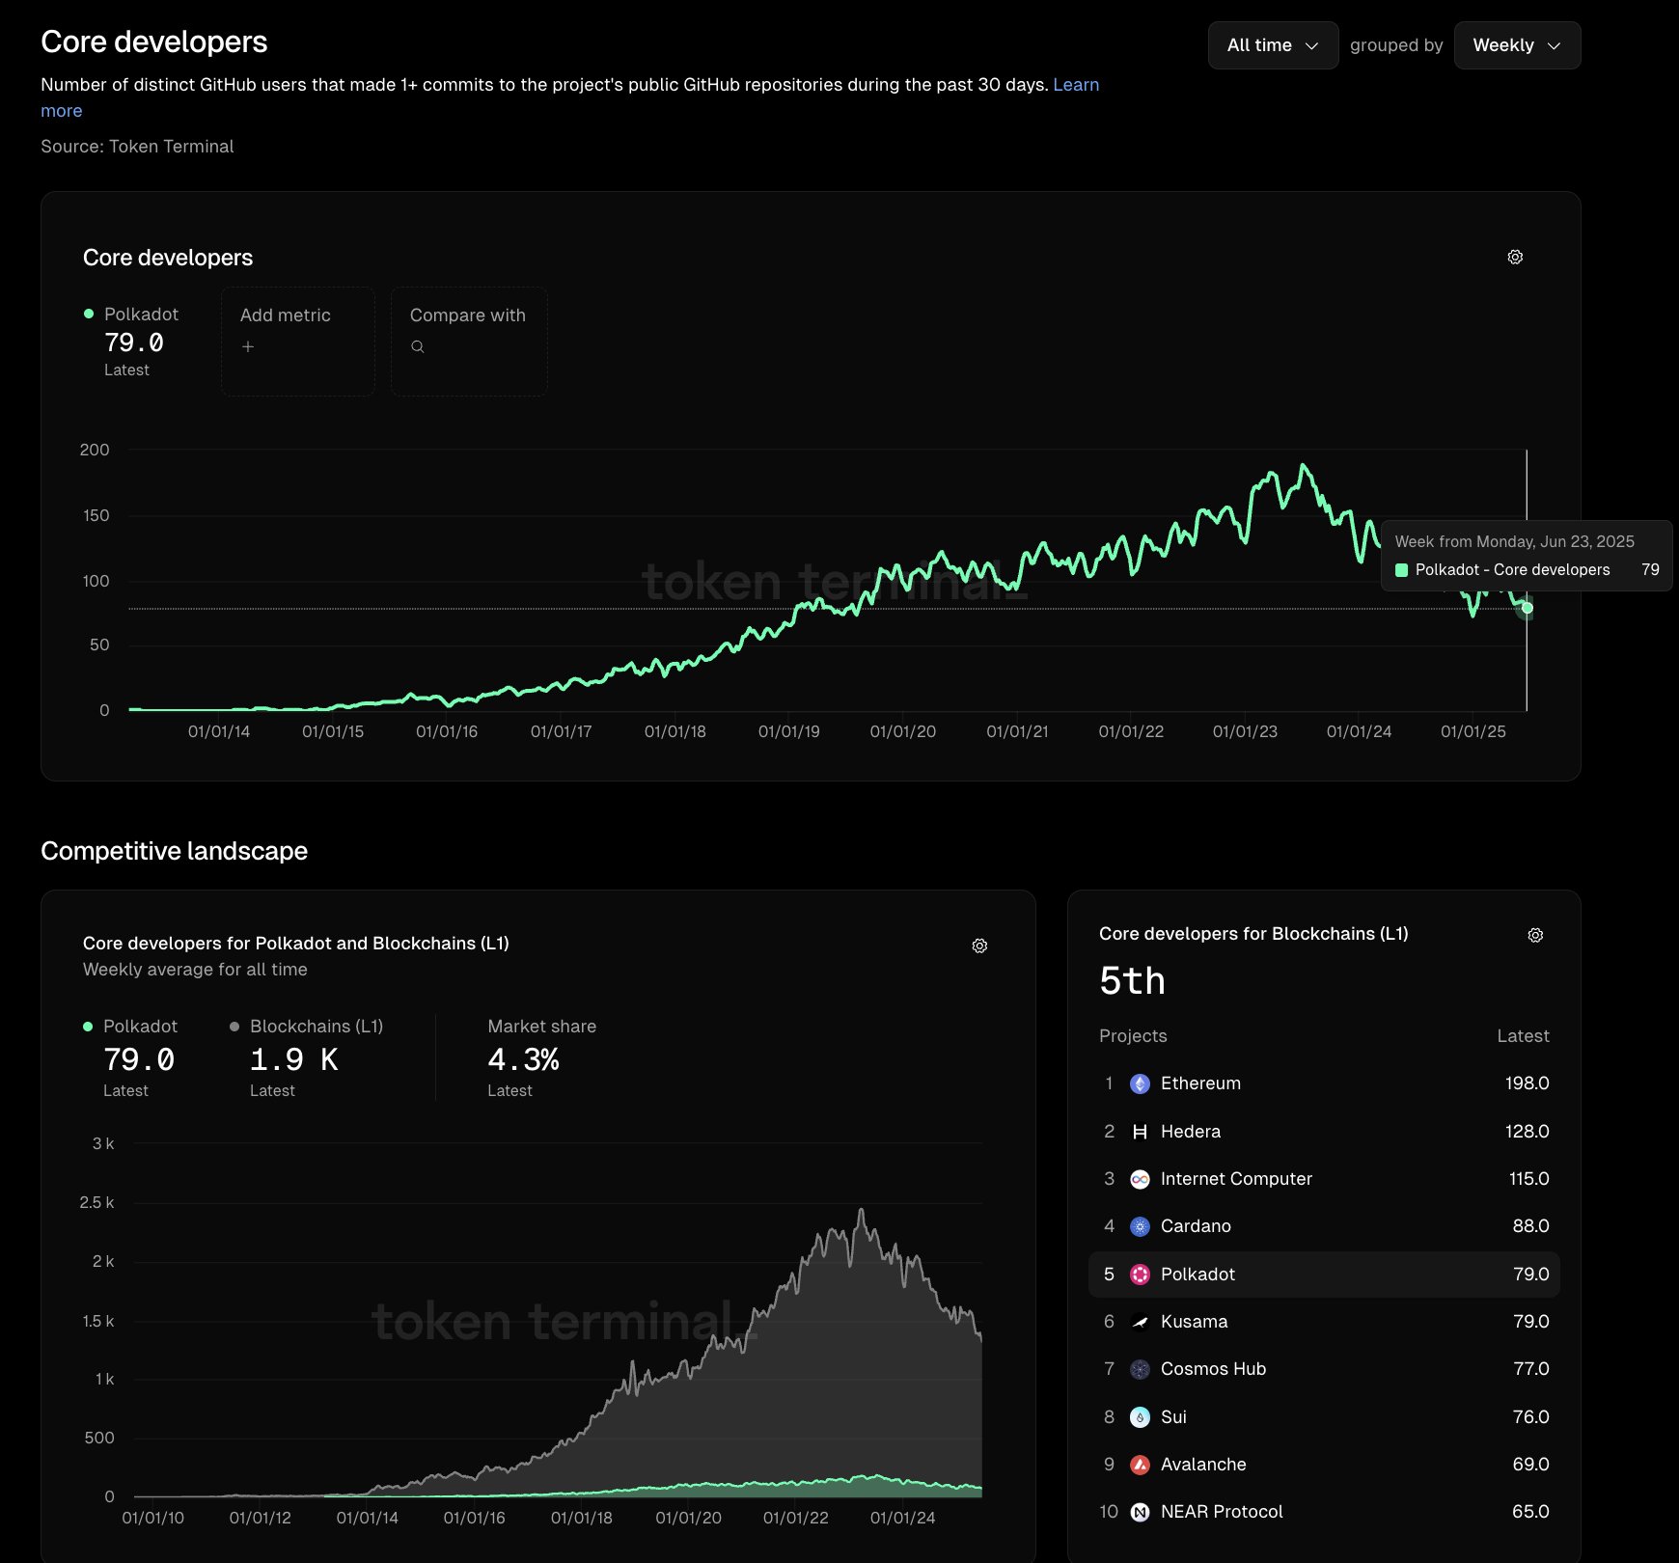Select the highlighted Polkadot ranking row
This screenshot has width=1679, height=1563.
click(x=1324, y=1275)
